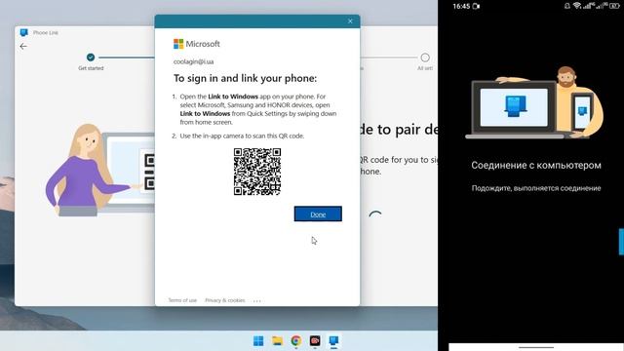Click the Phone Link app icon in title bar
The width and height of the screenshot is (624, 351).
23,32
